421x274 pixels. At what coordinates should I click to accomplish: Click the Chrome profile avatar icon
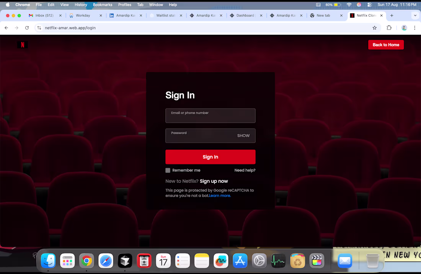404,28
